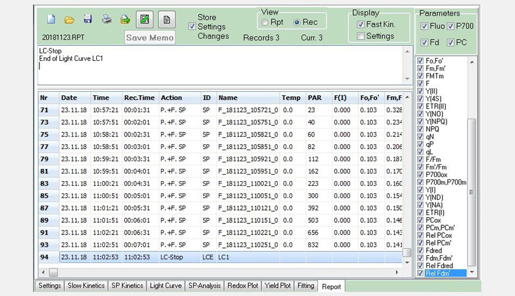Click table vertical scrollbar up arrow

pyautogui.click(x=407, y=98)
